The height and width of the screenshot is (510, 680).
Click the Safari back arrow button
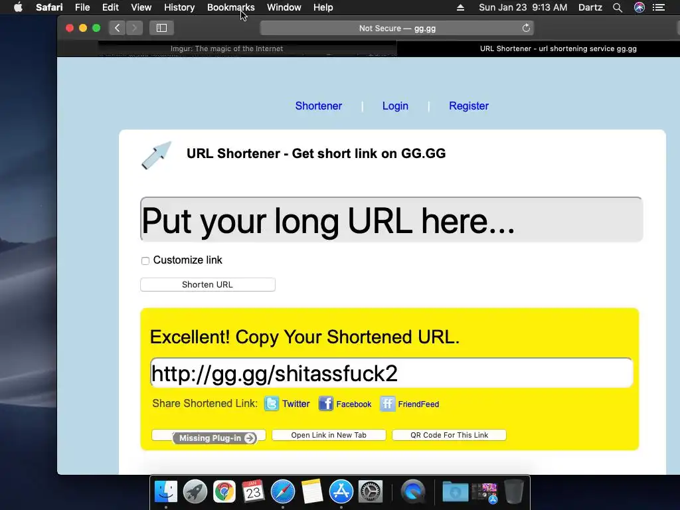(117, 28)
